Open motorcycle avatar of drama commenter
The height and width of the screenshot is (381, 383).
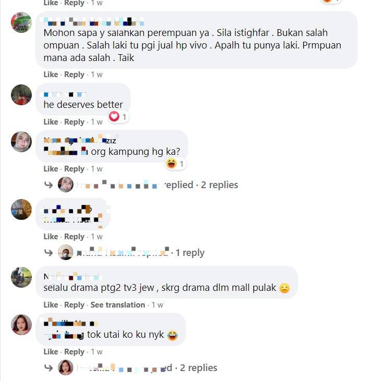pyautogui.click(x=21, y=277)
